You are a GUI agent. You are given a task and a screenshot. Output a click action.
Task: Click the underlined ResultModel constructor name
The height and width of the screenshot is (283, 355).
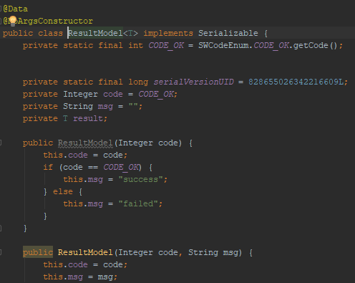pos(85,143)
